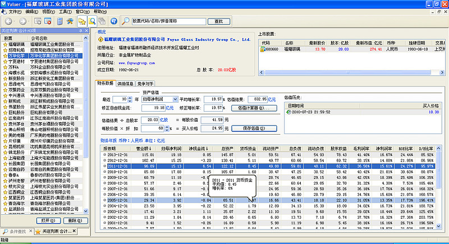Click the star icon beside 福耀玻璃 row
This screenshot has width=449, height=244.
[5, 44]
